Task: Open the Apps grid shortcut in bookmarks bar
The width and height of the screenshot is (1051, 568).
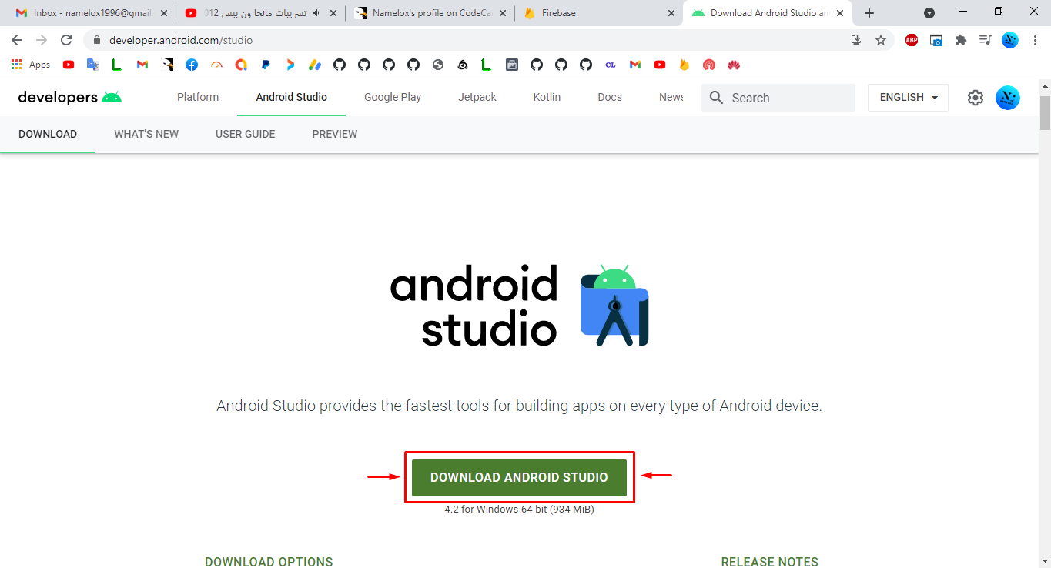Action: 31,65
